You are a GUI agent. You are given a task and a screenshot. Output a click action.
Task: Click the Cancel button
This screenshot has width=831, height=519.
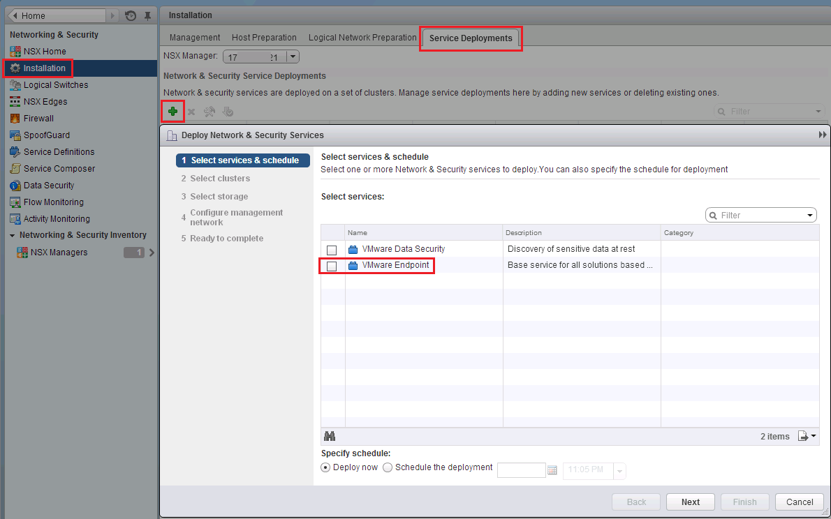pyautogui.click(x=799, y=502)
